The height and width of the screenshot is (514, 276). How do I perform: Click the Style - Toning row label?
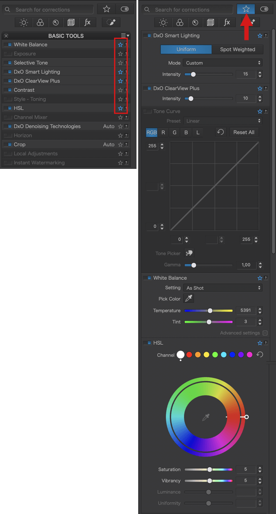(x=30, y=99)
